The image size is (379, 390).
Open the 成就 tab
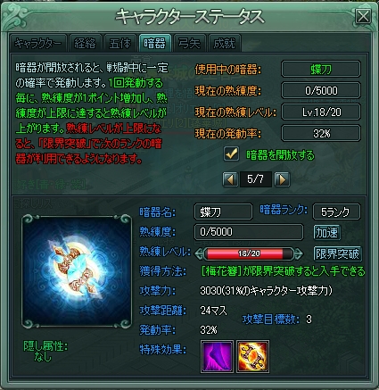pyautogui.click(x=225, y=44)
